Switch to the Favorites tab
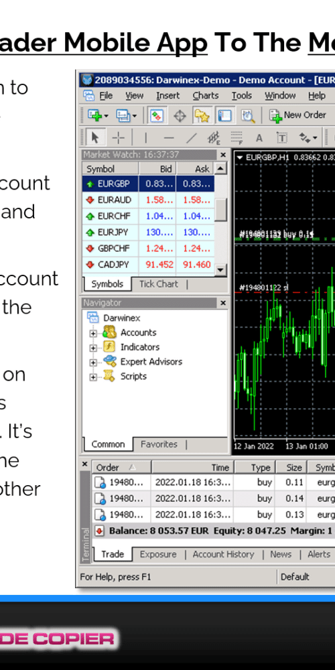 point(159,444)
